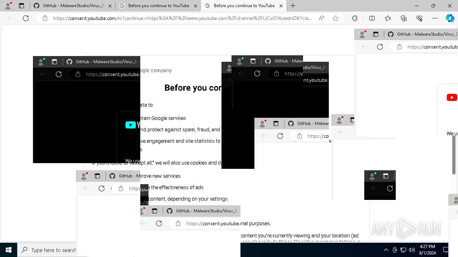Viewport: 458px width, 257px height.
Task: Click the text 'ntain Google services'
Action: click(163, 118)
